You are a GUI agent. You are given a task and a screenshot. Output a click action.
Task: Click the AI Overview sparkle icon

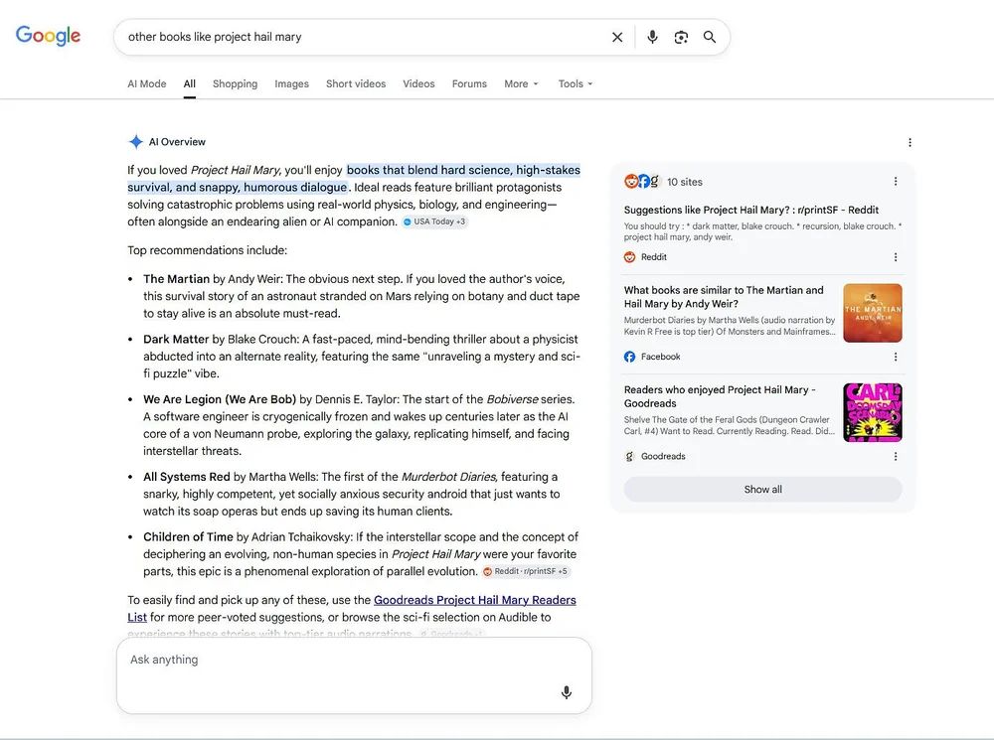click(x=135, y=142)
